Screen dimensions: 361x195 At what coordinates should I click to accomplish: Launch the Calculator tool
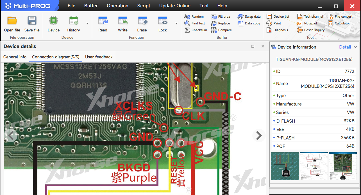(x=339, y=23)
